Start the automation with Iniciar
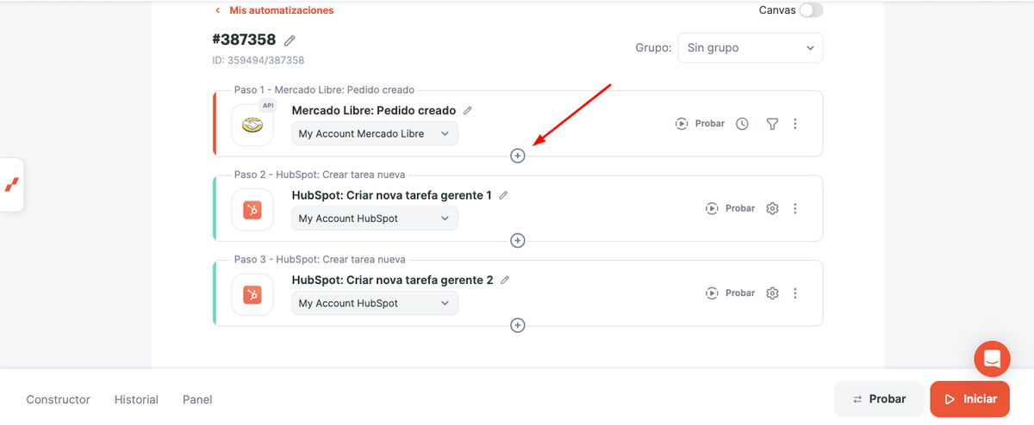 tap(970, 399)
